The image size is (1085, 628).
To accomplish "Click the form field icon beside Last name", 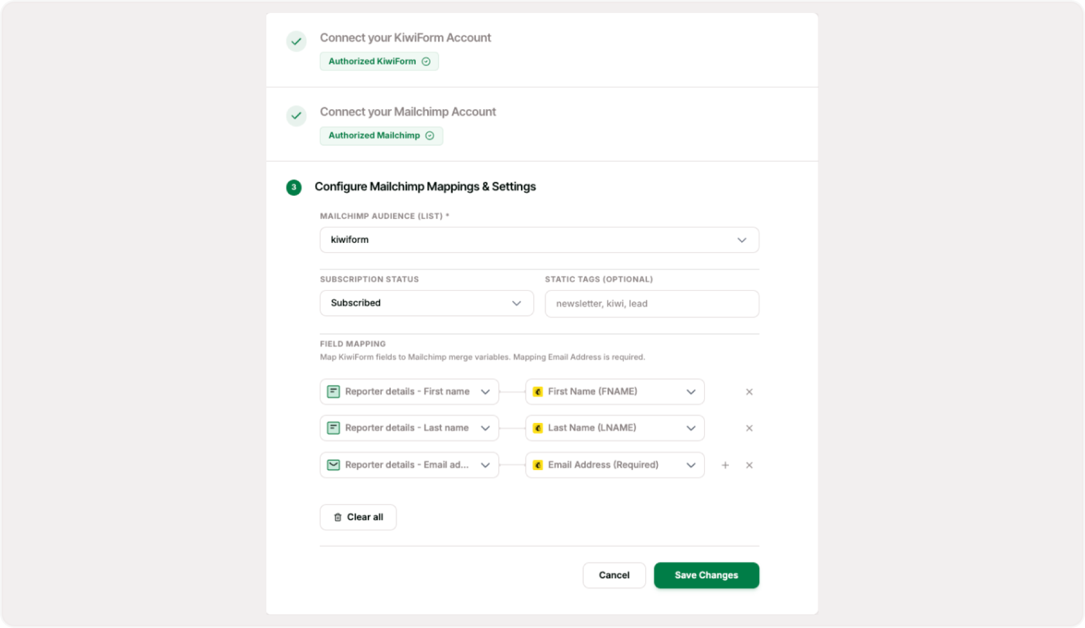I will [334, 428].
